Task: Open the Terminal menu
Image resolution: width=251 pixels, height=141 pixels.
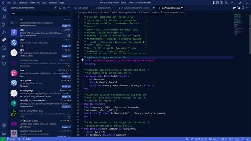Action: tap(53, 3)
